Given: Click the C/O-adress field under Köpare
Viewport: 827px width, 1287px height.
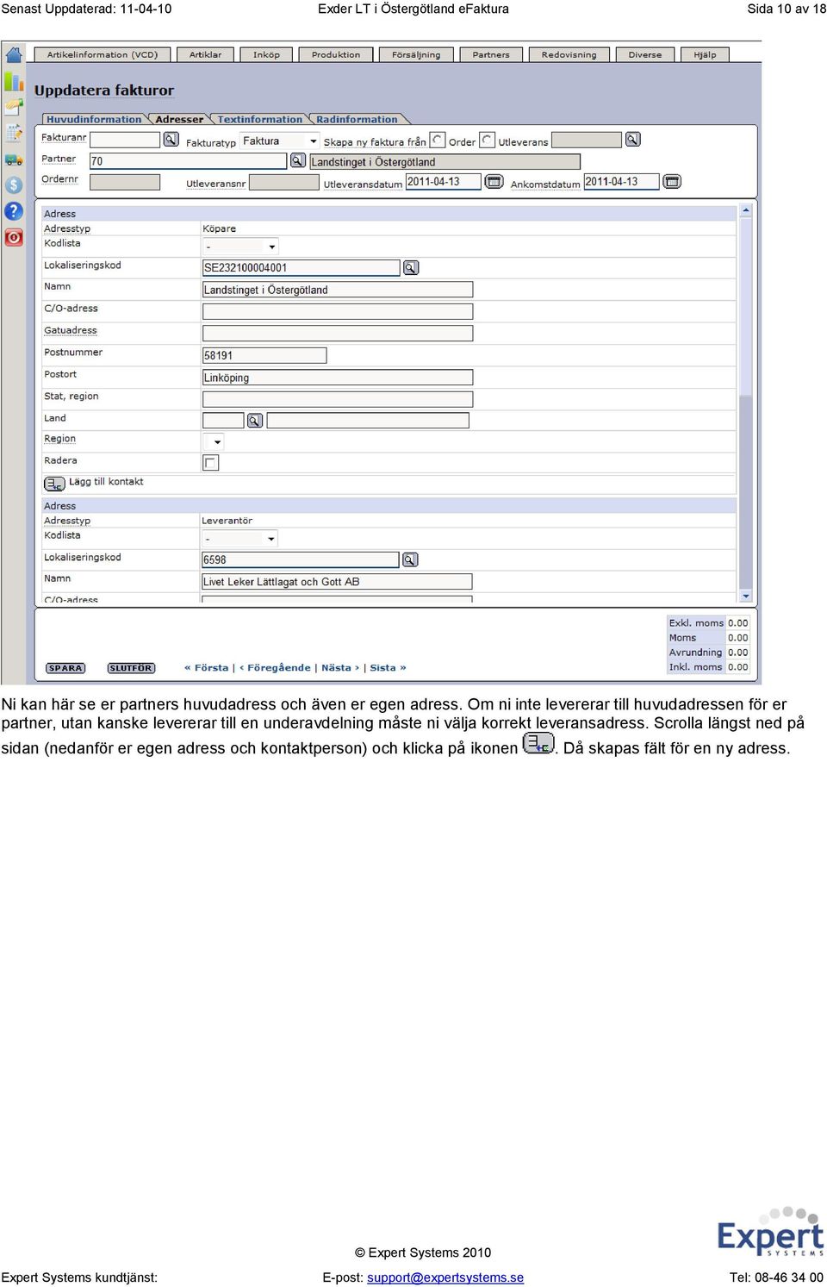Looking at the screenshot, I should (x=338, y=311).
